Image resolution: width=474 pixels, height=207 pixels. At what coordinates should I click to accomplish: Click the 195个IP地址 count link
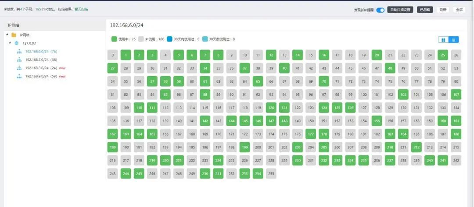coord(45,9)
